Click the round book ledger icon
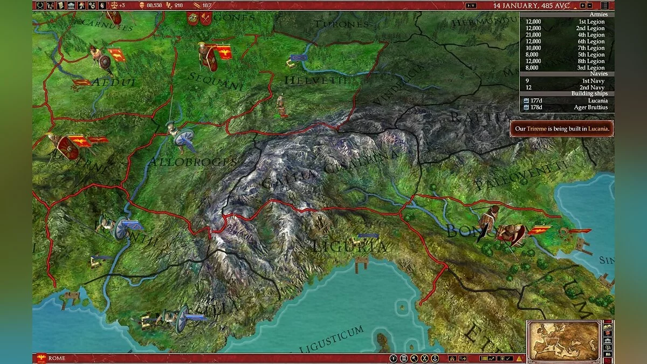The width and height of the screenshot is (647, 364). point(404,359)
